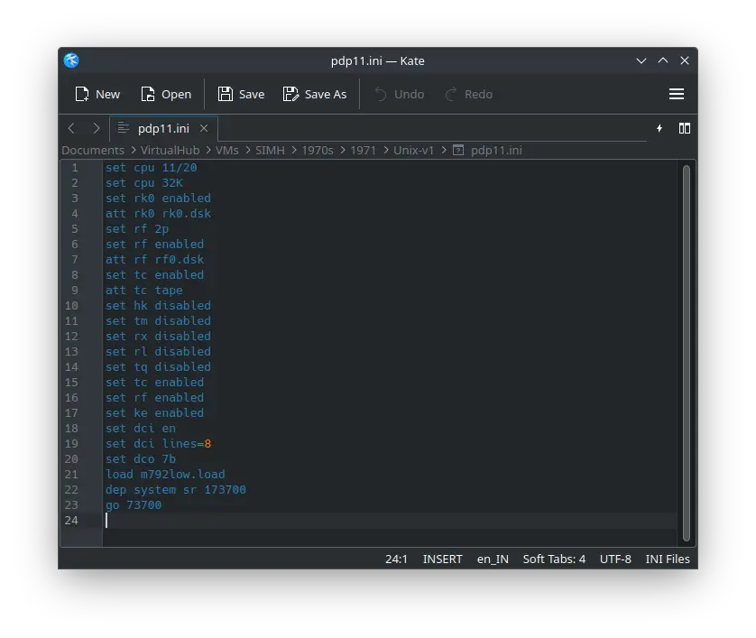The width and height of the screenshot is (756, 638).
Task: Go to the next tab arrow
Action: coord(96,128)
